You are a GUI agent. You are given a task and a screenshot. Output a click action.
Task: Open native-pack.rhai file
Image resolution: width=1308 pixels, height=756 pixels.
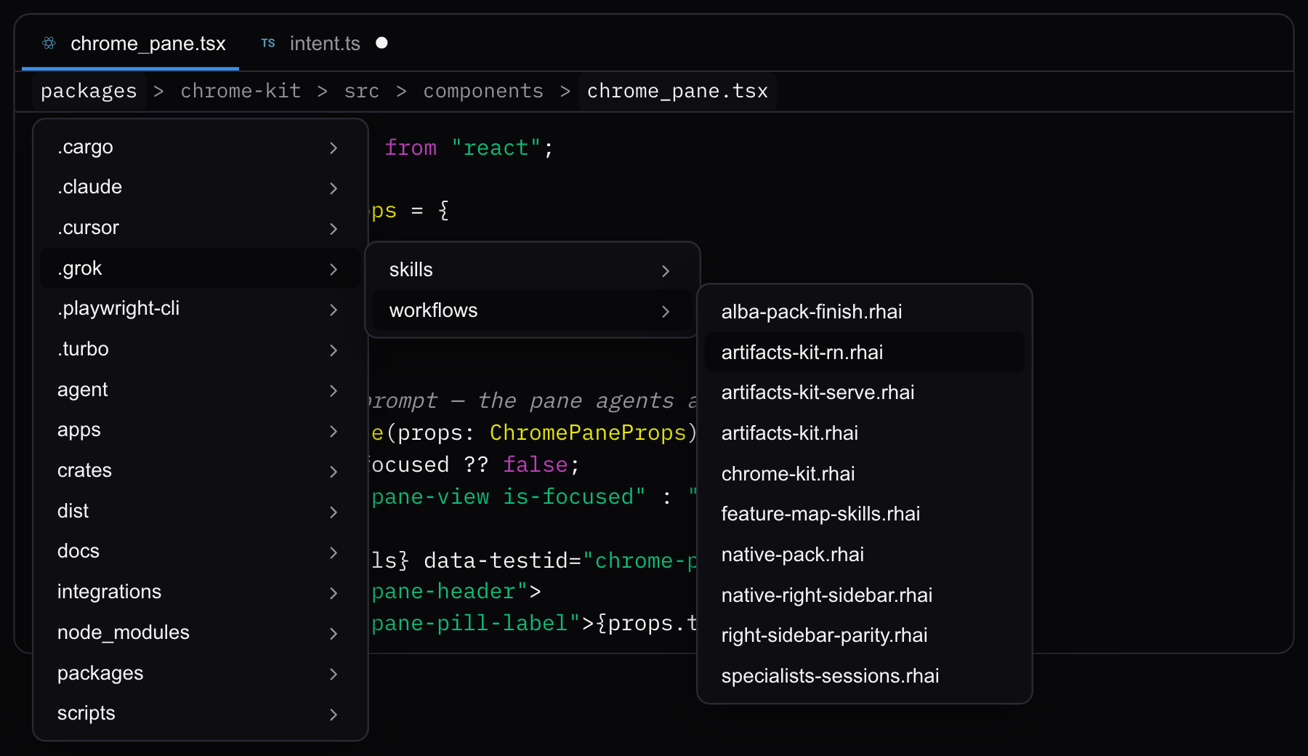coord(865,555)
